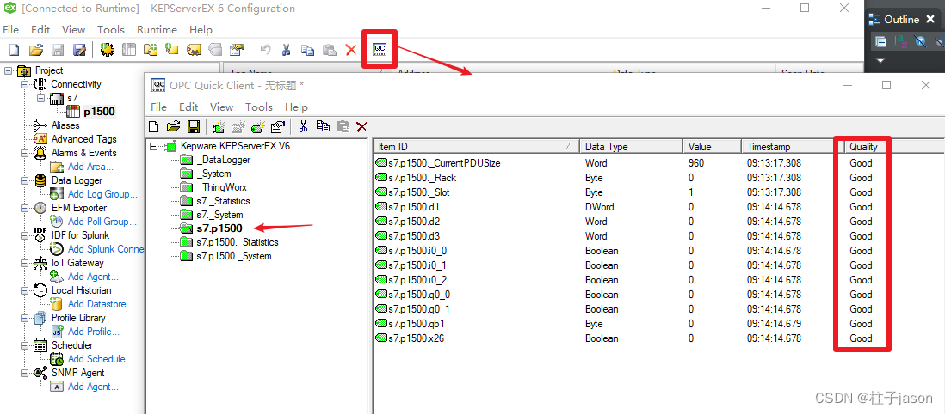Click Save As icon in KEPServerEX toolbar
This screenshot has width=945, height=414.
point(79,49)
